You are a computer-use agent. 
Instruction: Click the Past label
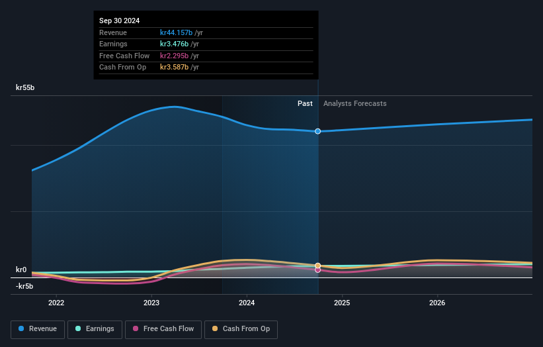coord(305,104)
